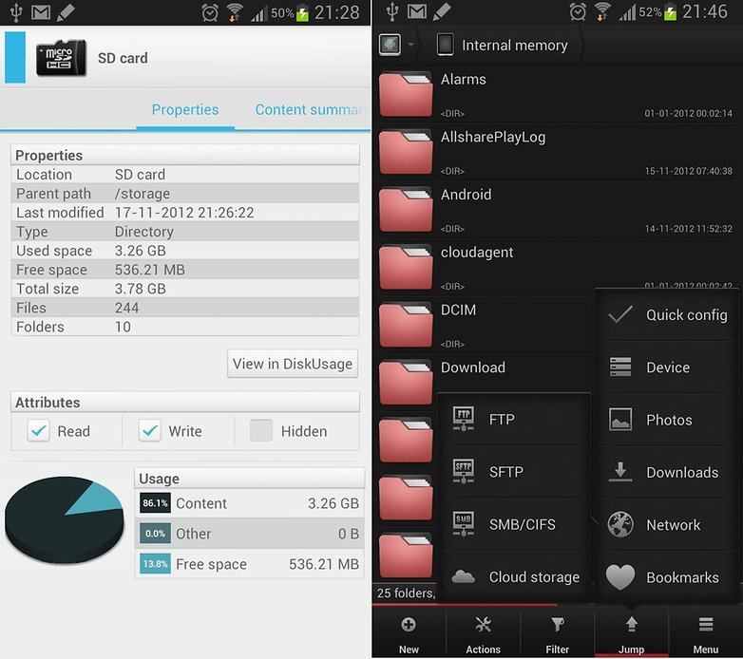
Task: Select Cloud storage in Network submenu
Action: coord(514,577)
